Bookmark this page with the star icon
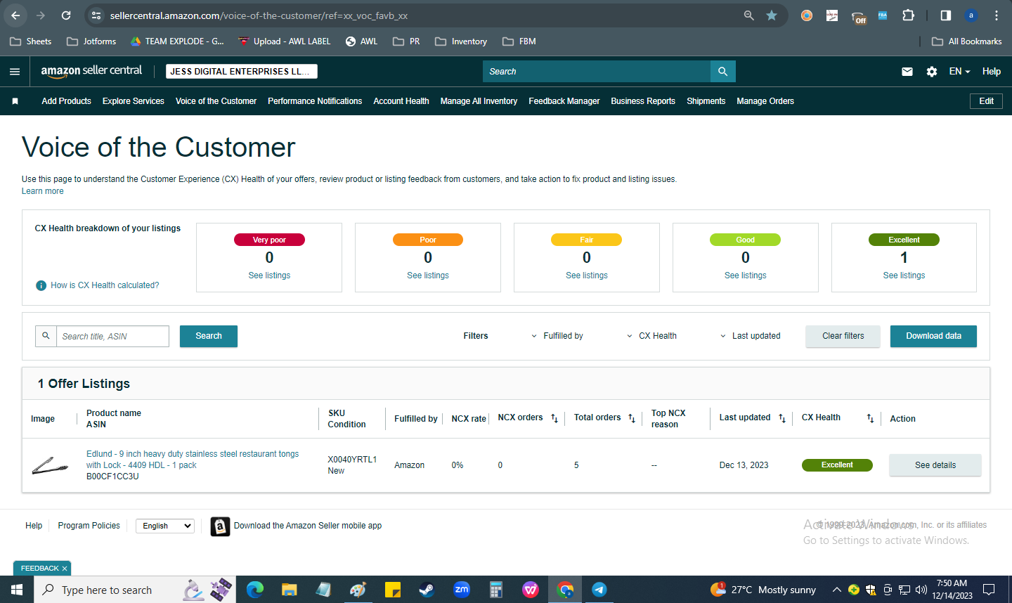Screen dimensions: 1012x603 (x=772, y=15)
